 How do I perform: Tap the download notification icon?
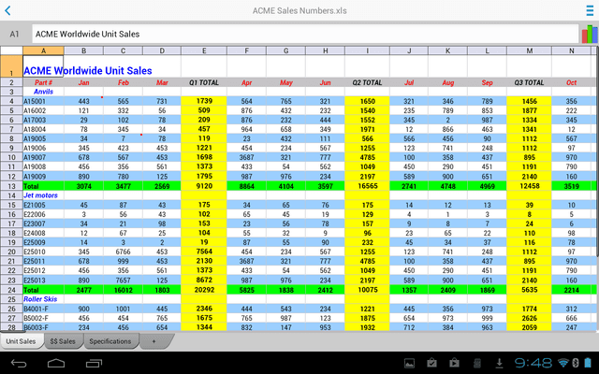[499, 363]
